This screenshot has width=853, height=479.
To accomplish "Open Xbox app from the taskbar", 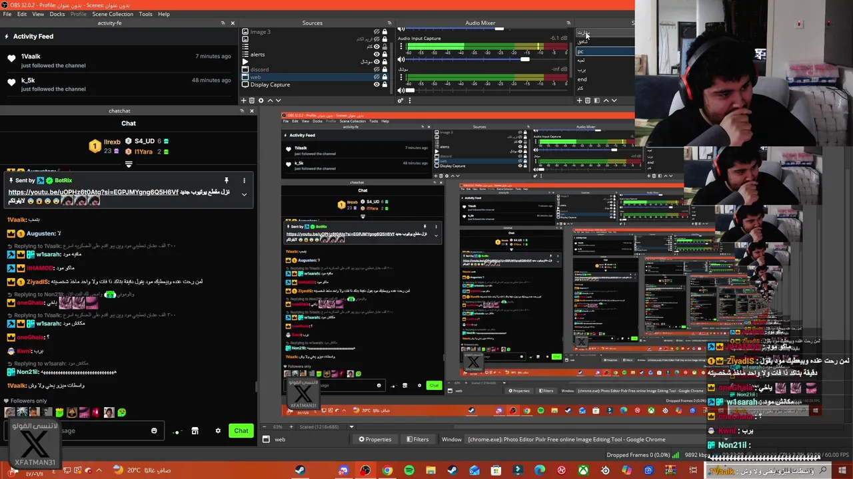I will (583, 470).
